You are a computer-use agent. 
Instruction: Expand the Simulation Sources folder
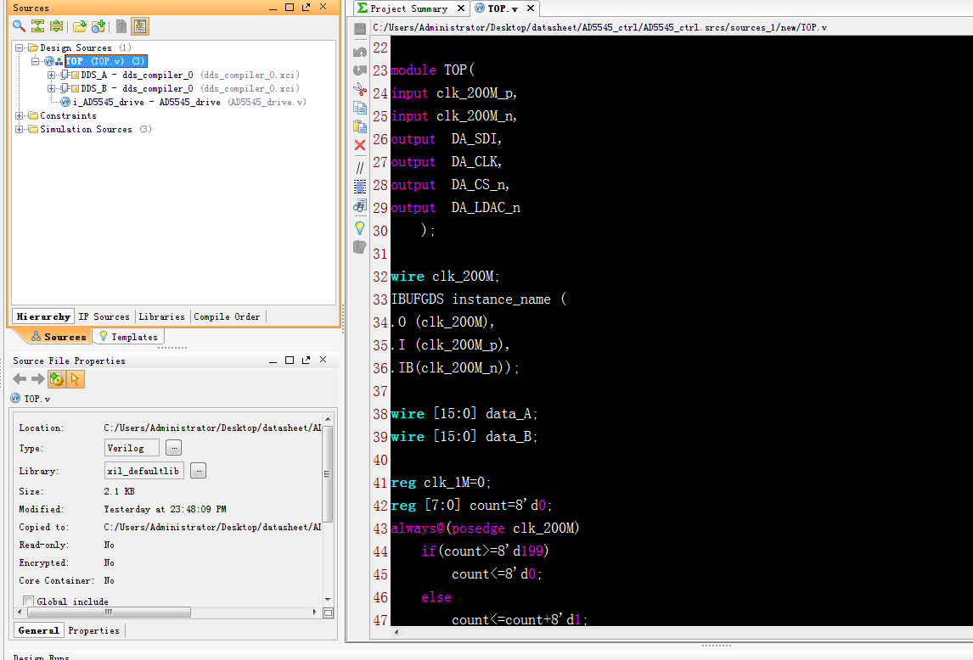20,129
